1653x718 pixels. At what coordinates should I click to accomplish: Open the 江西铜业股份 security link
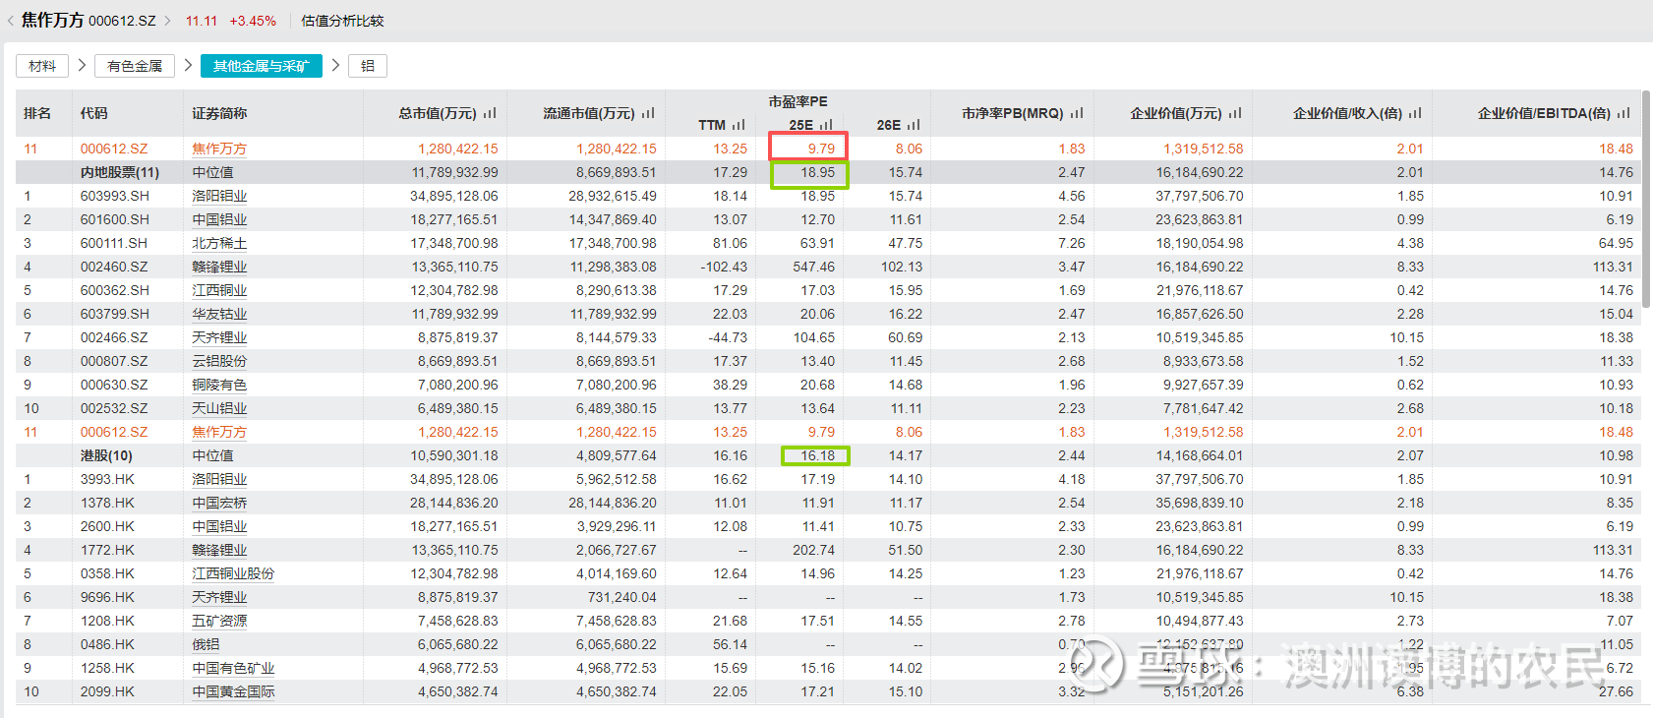[x=233, y=573]
